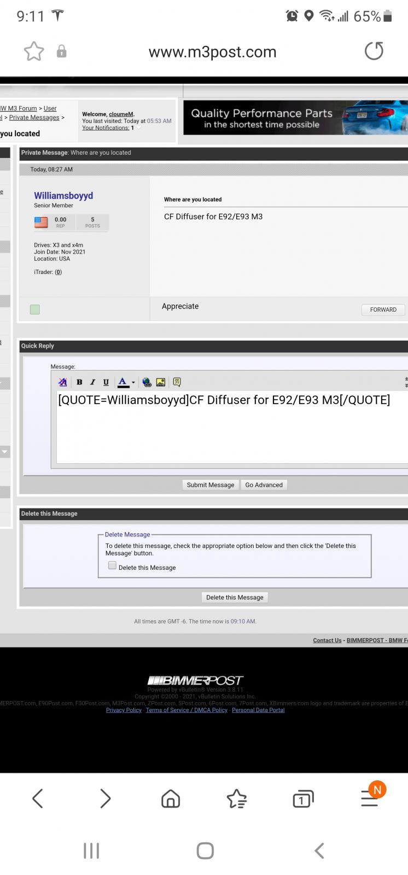Click the User breadcrumb link

(x=50, y=108)
